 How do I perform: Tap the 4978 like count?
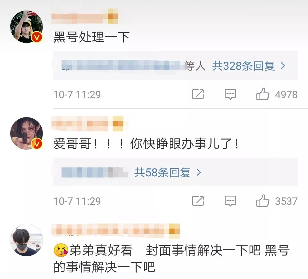tap(286, 94)
